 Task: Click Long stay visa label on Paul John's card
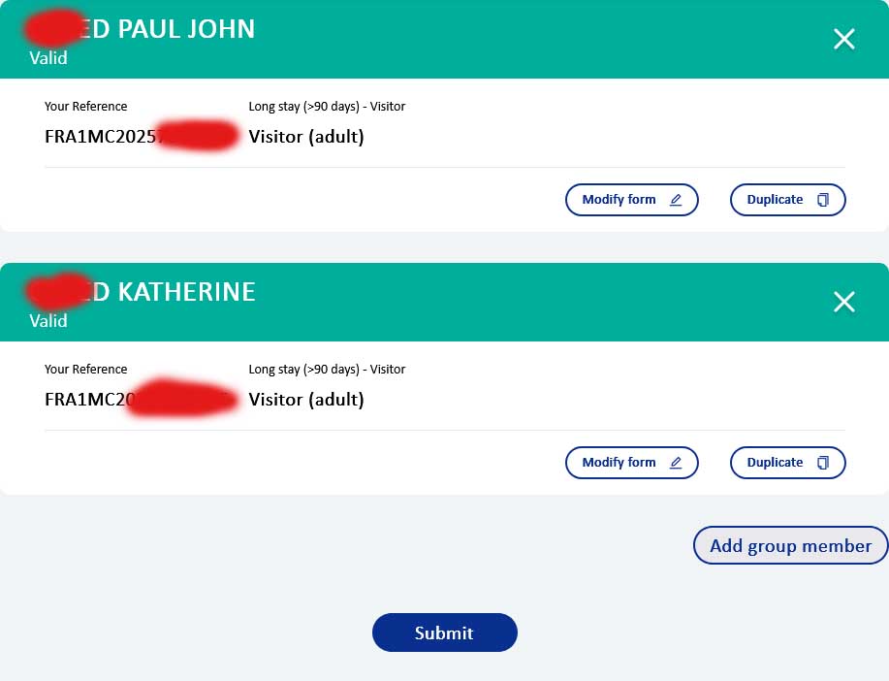(x=327, y=107)
